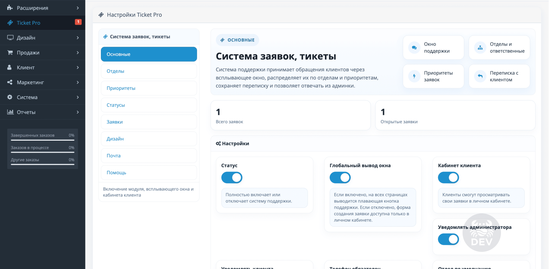The width and height of the screenshot is (549, 269).
Task: Disable the Статус toggle switch
Action: 232,177
